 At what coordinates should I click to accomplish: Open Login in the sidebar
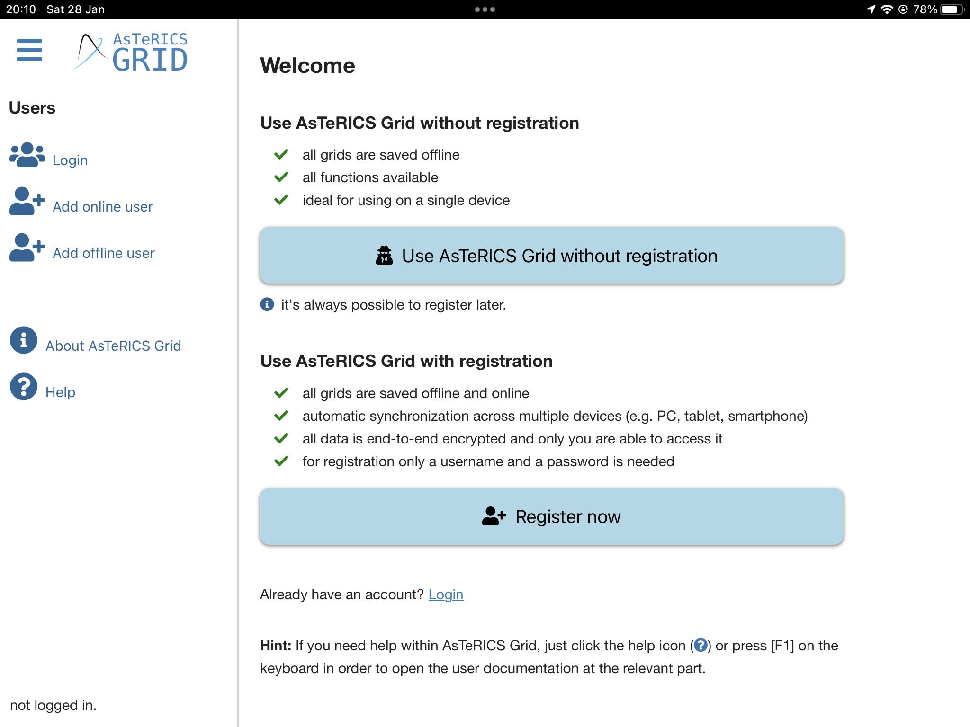pyautogui.click(x=70, y=160)
